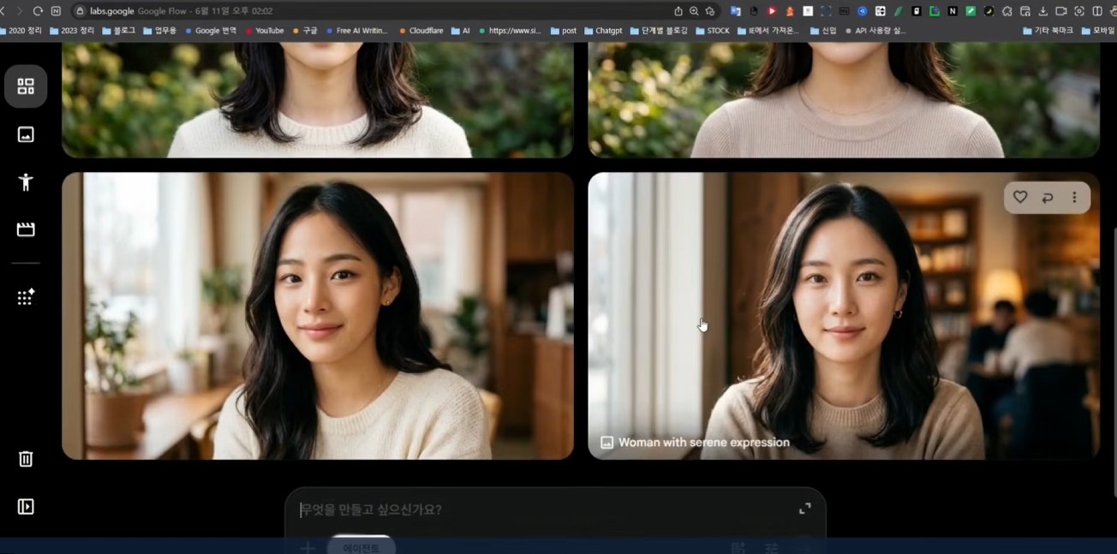The height and width of the screenshot is (554, 1117).
Task: Click the screenshot capture icon in toolbar
Action: (1079, 11)
